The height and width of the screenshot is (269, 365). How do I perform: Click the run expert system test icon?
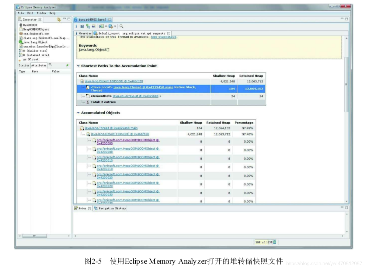(x=101, y=26)
